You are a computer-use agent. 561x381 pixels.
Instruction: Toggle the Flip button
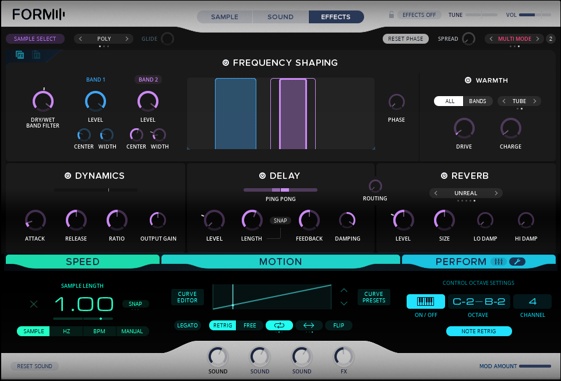pos(338,325)
